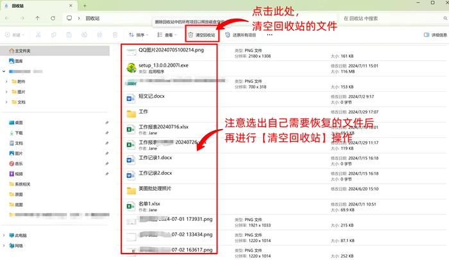The image size is (449, 260).
Task: Refresh the Recycle Bin view
Action: [53, 18]
